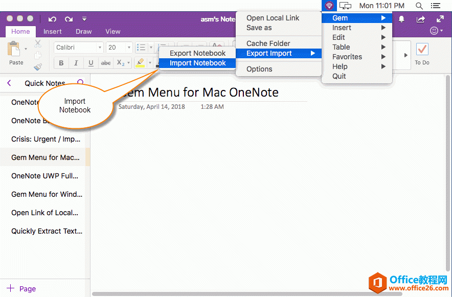The height and width of the screenshot is (297, 452).
Task: Open the Favorites submenu in Gem Menu
Action: (357, 57)
